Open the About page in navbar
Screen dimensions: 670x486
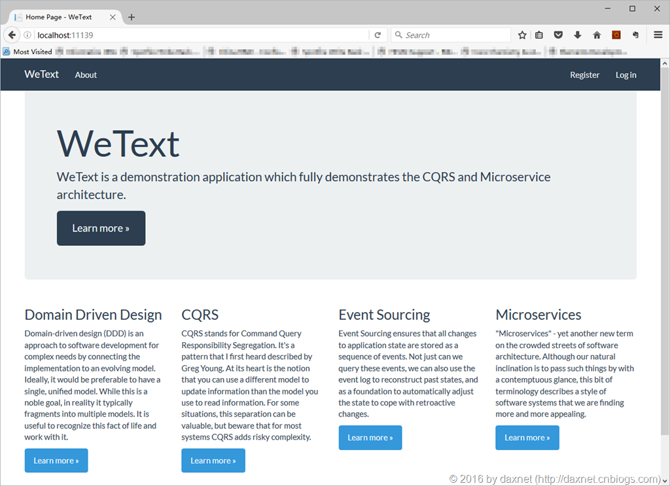86,75
